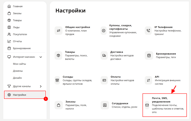
Task: Select the Настройки sidebar item
Action: (25, 95)
